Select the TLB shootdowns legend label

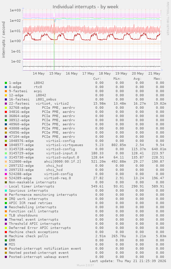tap(23, 215)
